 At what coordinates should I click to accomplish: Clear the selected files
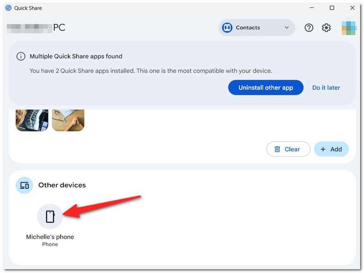288,149
